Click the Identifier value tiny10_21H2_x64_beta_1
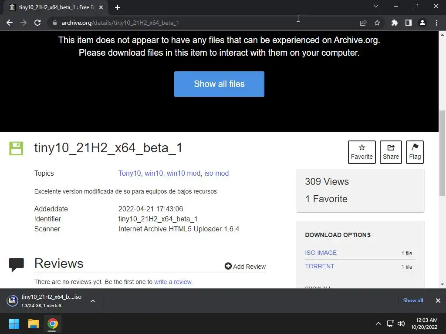This screenshot has width=446, height=334. [x=158, y=219]
